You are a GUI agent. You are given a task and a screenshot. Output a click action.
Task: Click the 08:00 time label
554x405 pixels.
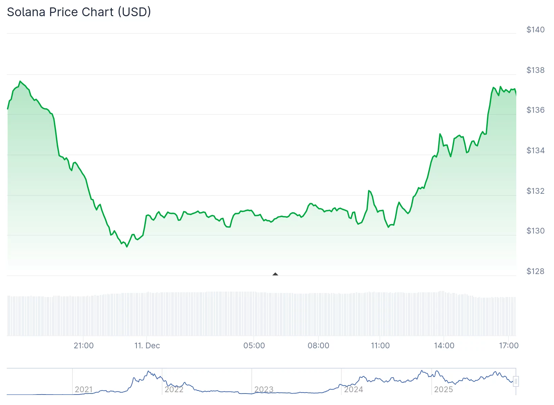point(319,346)
